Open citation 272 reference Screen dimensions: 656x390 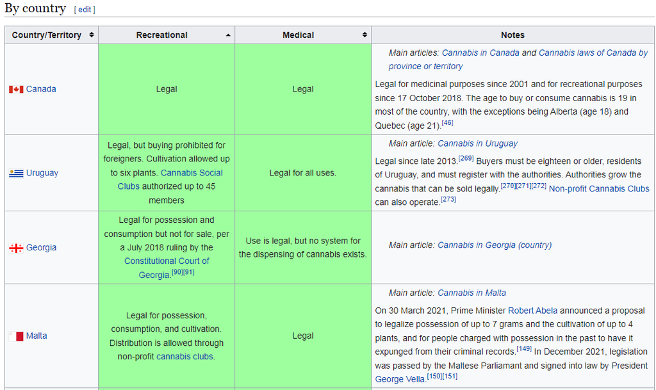pos(539,186)
